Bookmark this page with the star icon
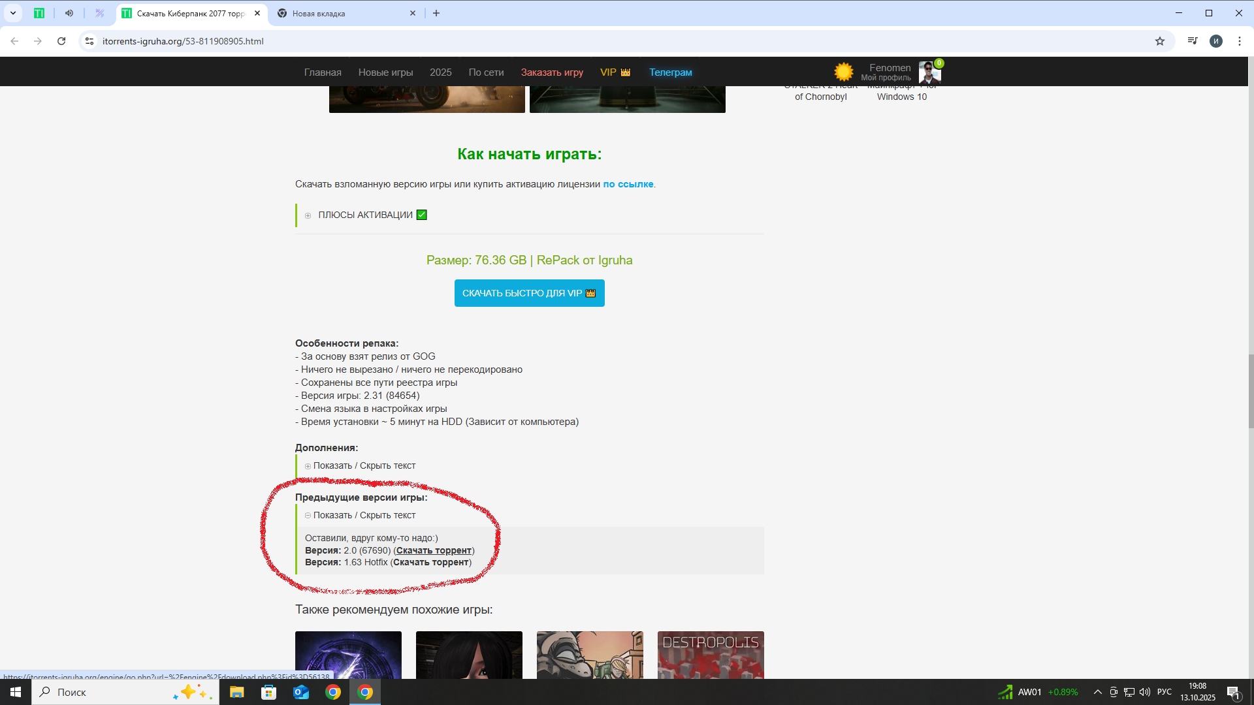Screen dimensions: 1254x705 (1160, 41)
